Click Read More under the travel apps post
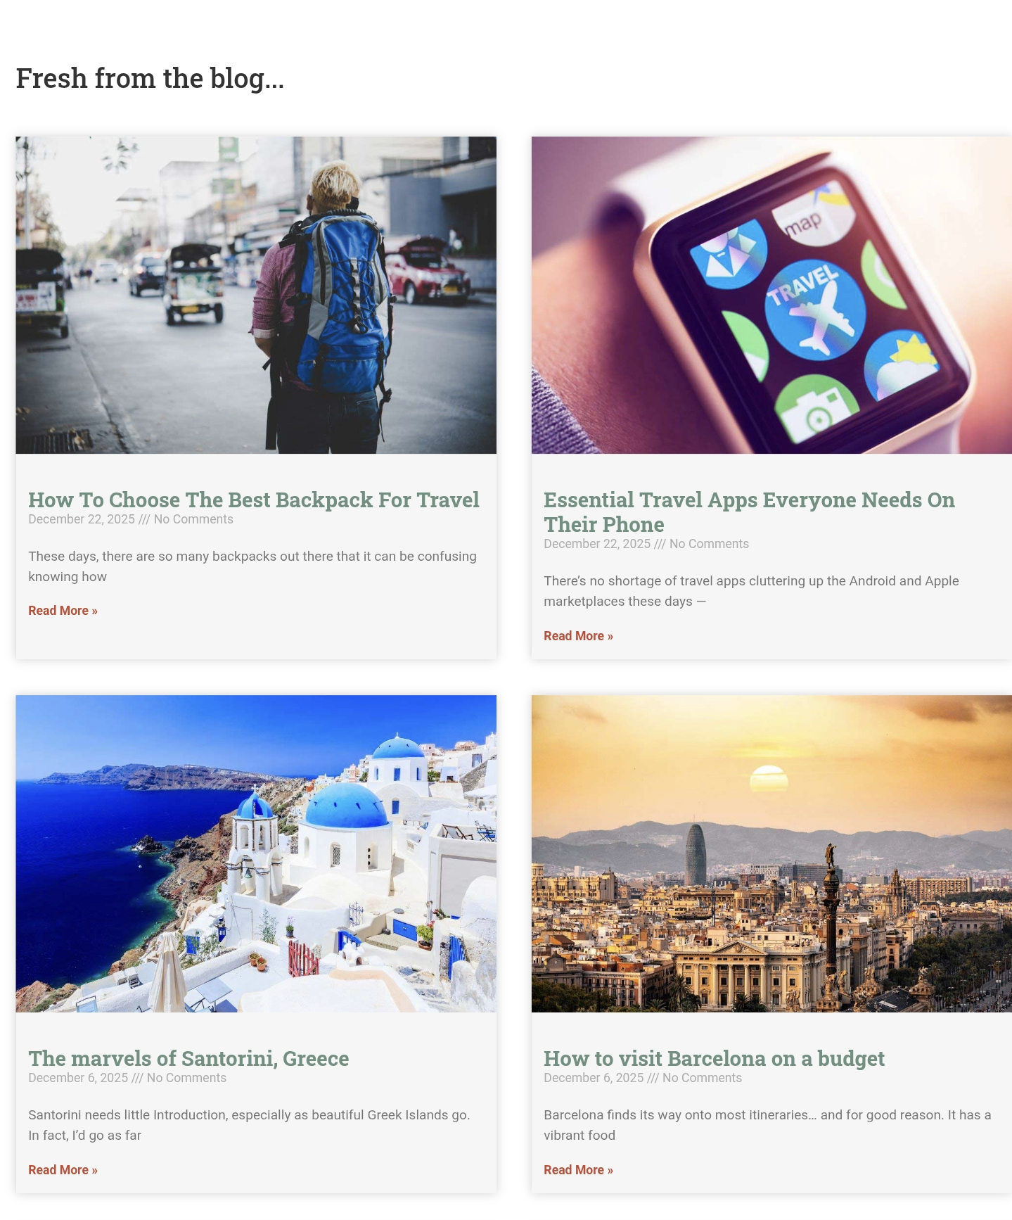This screenshot has width=1012, height=1220. [x=578, y=636]
